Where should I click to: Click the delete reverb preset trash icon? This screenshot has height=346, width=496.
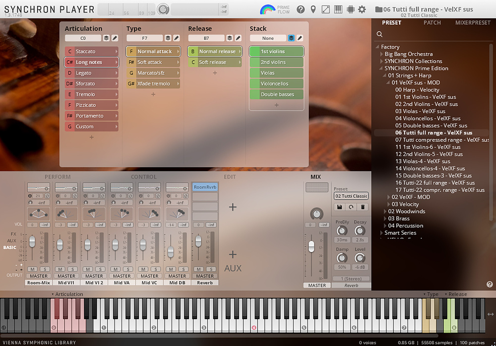pos(363,207)
